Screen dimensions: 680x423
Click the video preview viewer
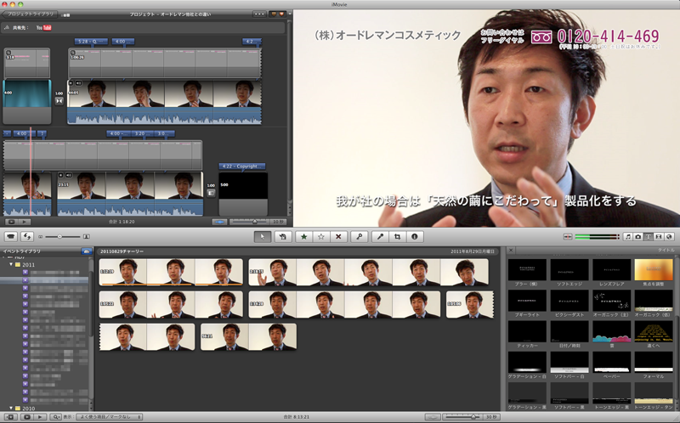tap(486, 118)
